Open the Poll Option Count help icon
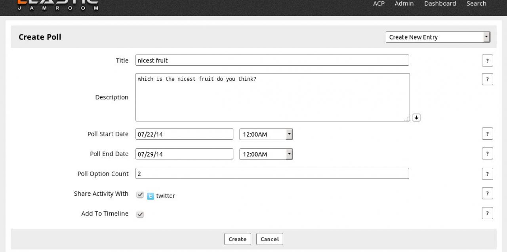Viewport: 507px width, 252px height. (x=487, y=174)
